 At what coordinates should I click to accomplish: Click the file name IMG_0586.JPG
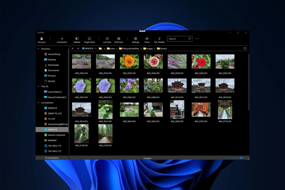pos(153,97)
